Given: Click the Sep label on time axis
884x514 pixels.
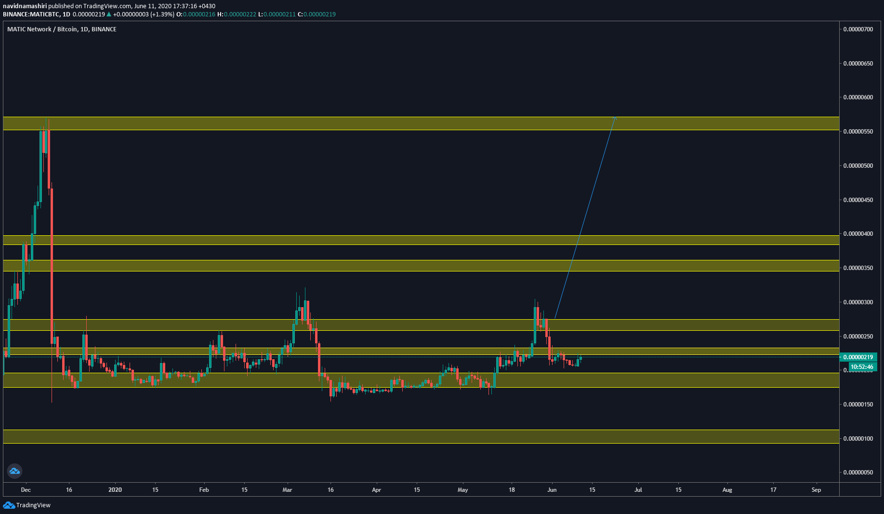Looking at the screenshot, I should [817, 490].
